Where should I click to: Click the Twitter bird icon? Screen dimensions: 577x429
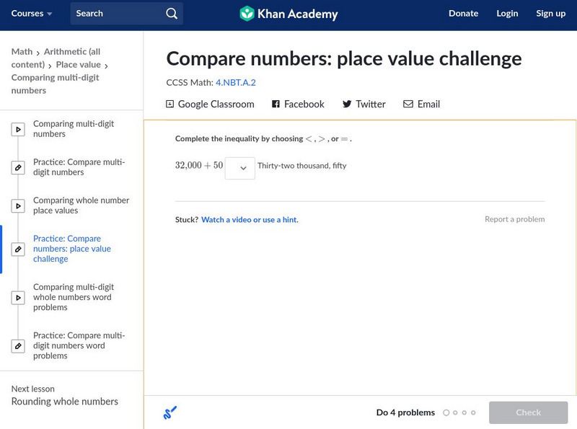(x=347, y=104)
